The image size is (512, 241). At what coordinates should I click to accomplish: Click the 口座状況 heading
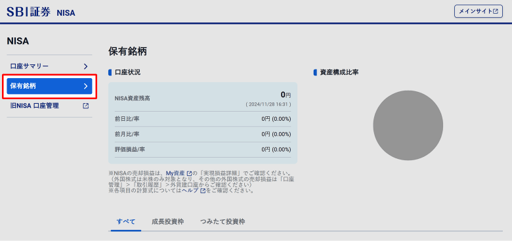(128, 72)
